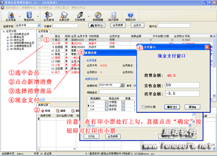Open the 统计报表 menu in the menu bar
The width and height of the screenshot is (217, 156).
click(x=45, y=7)
